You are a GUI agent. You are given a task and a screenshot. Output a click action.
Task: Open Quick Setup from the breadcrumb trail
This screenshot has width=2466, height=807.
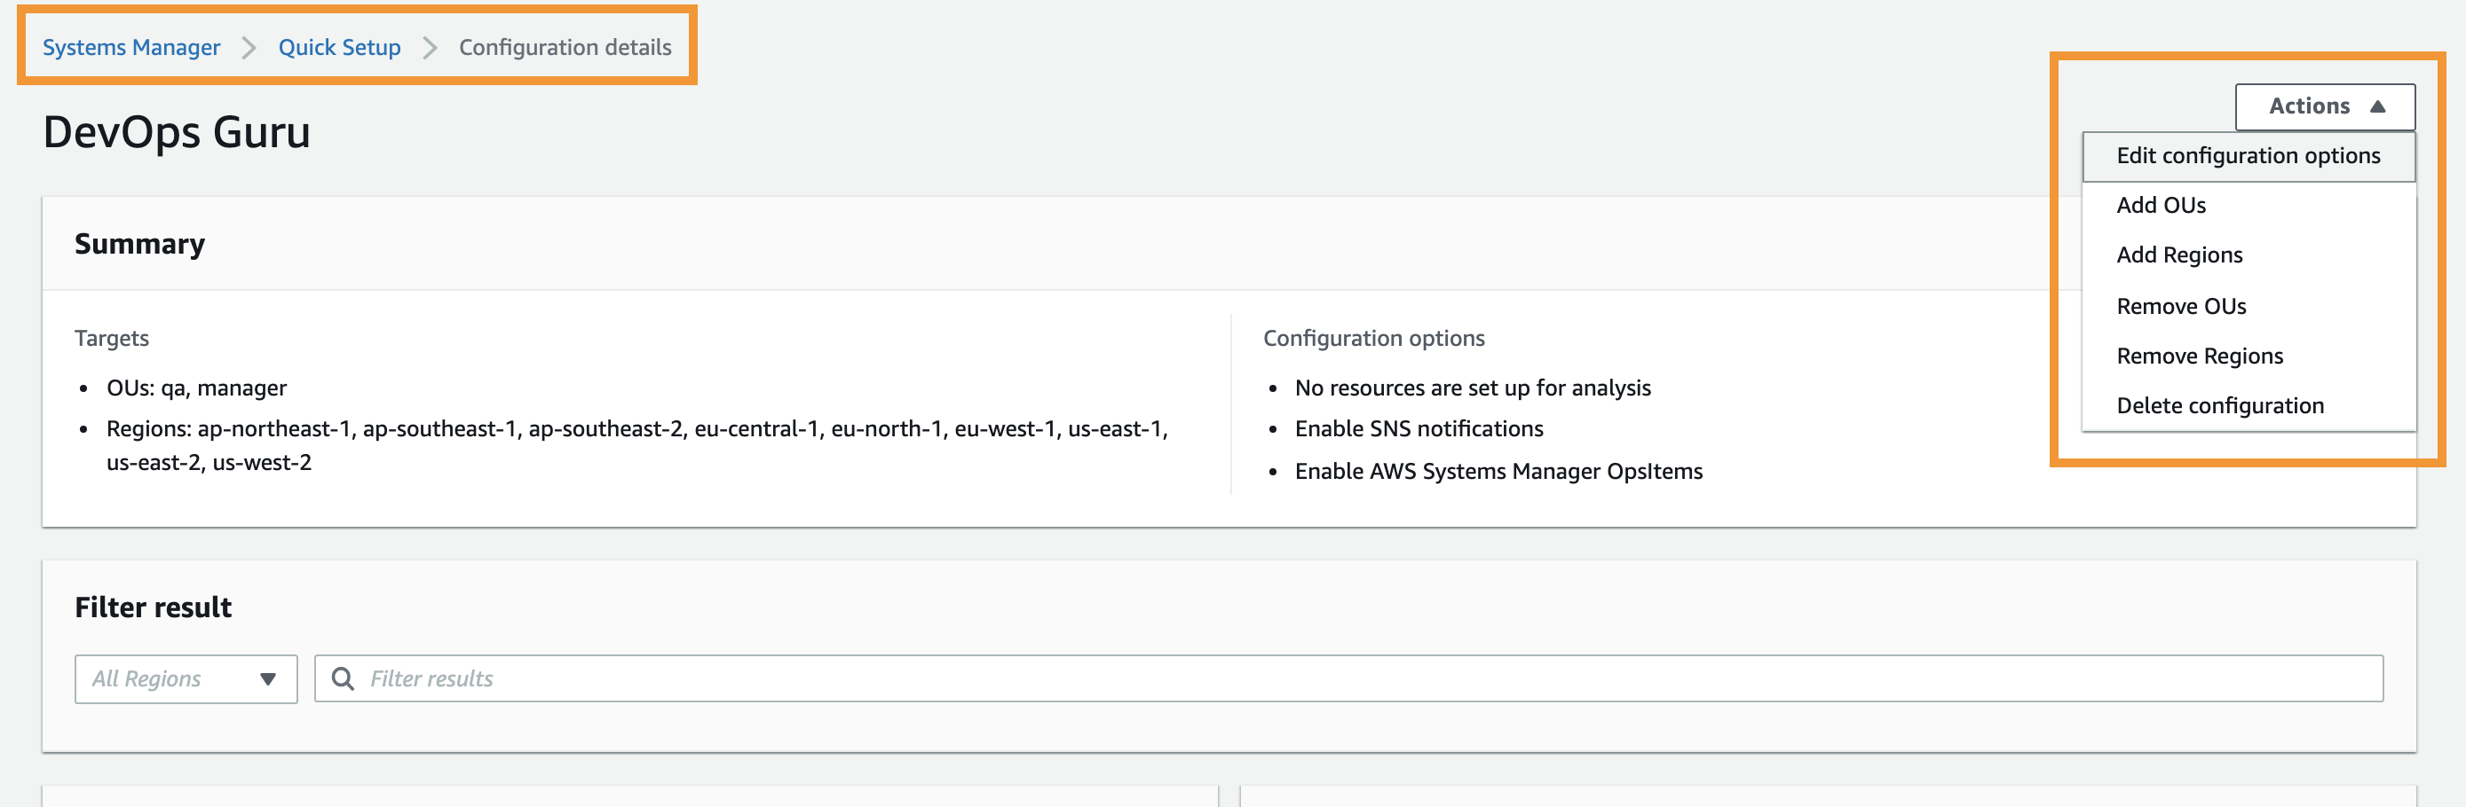[x=339, y=46]
